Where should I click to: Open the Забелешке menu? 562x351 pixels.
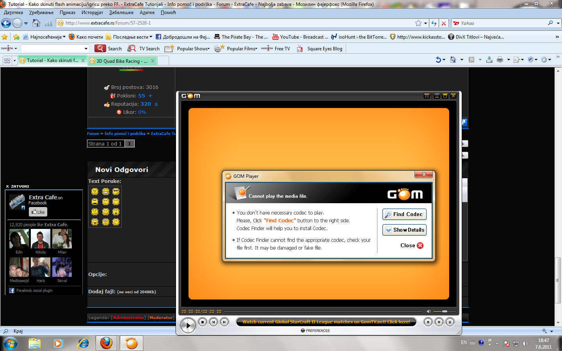(x=121, y=12)
